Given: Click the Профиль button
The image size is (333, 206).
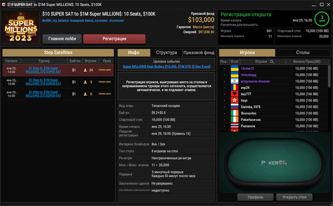Looking at the screenshot, I should click(255, 197).
